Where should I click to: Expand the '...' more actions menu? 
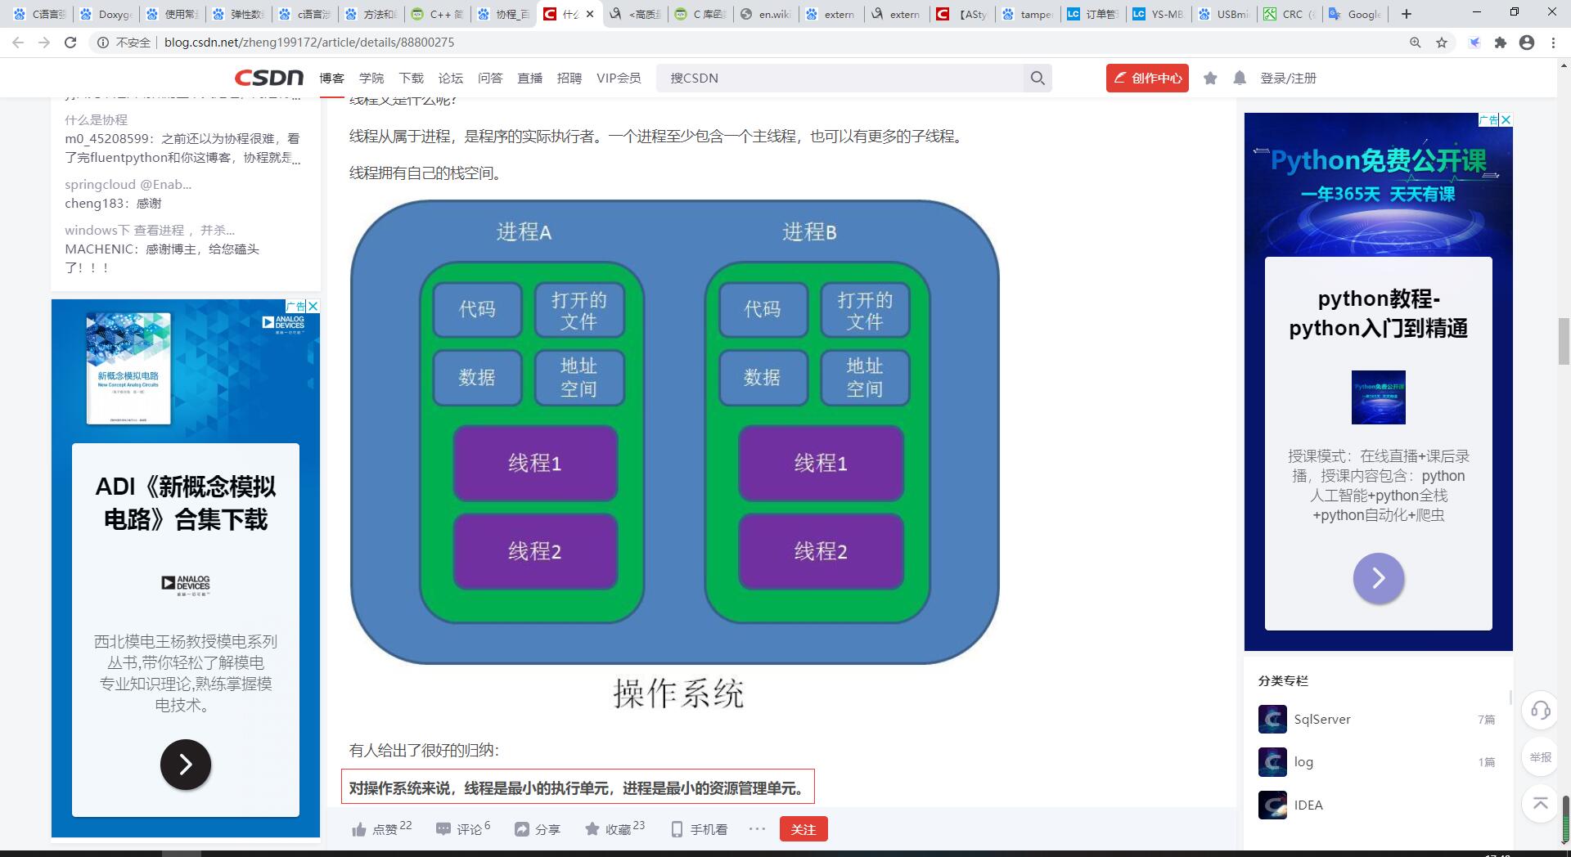[x=757, y=829]
